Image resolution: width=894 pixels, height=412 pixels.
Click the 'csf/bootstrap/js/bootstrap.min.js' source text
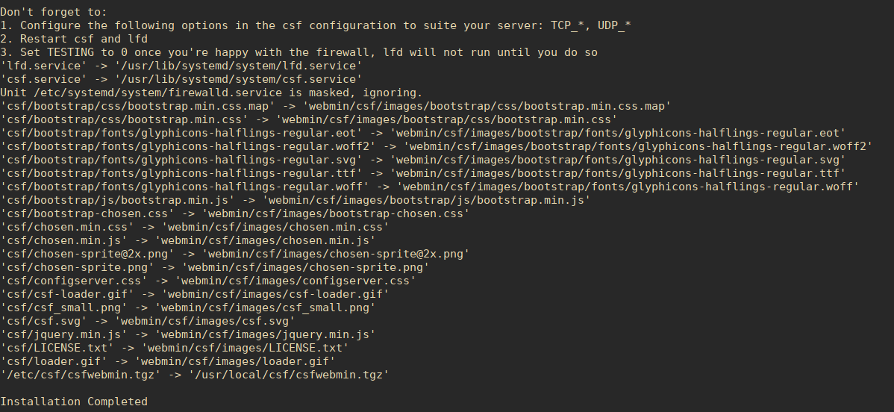(x=117, y=200)
